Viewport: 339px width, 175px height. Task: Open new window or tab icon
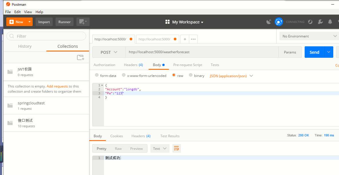click(x=83, y=22)
